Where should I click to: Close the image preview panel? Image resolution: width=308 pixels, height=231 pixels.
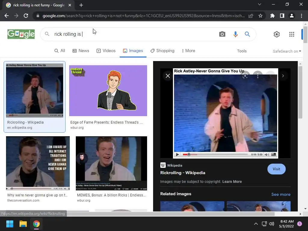point(168,76)
